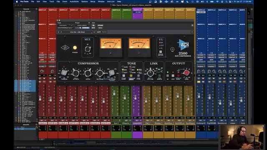Click the Aux 2 track fader

coord(114,93)
